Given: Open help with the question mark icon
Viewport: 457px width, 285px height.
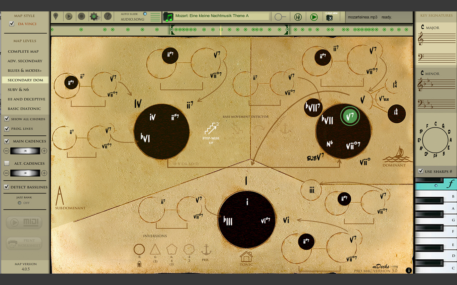Looking at the screenshot, I should point(107,16).
